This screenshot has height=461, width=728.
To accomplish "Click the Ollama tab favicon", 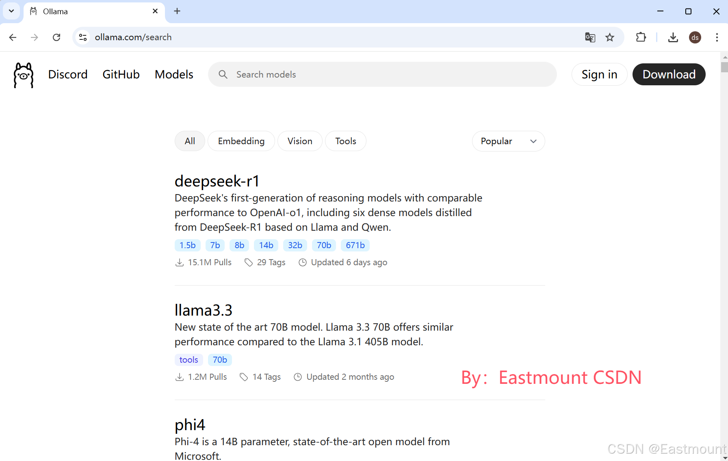I will 34,11.
